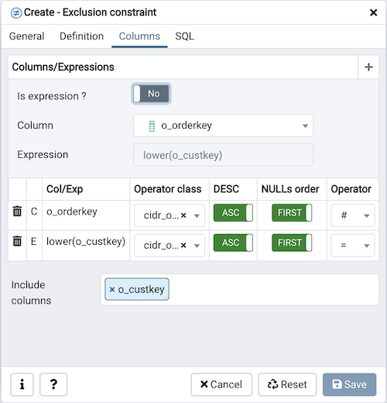
Task: Close the Create Exclusion constraint dialog
Action: click(x=373, y=12)
